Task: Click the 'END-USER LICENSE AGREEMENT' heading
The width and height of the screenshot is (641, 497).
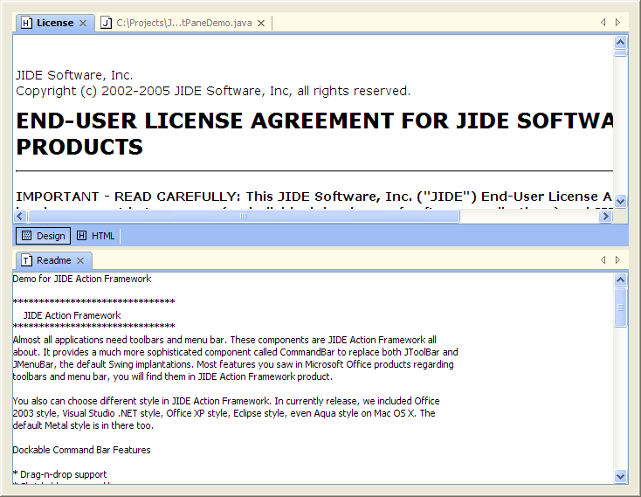Action: click(314, 134)
